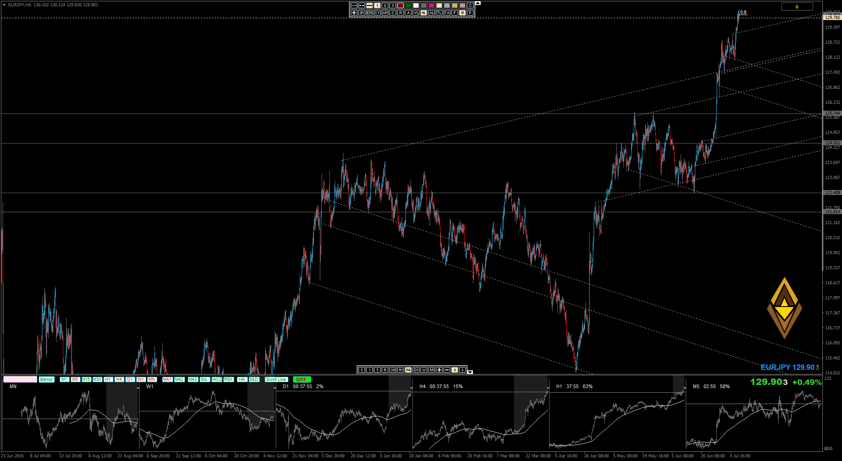
Task: Select the HL horizontal line tool
Action: point(424,13)
